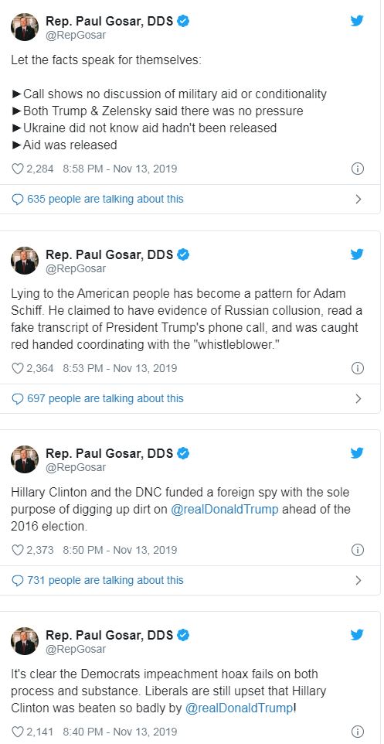Image resolution: width=384 pixels, height=744 pixels.
Task: Like the tweet with 2,373 likes
Action: point(17,549)
